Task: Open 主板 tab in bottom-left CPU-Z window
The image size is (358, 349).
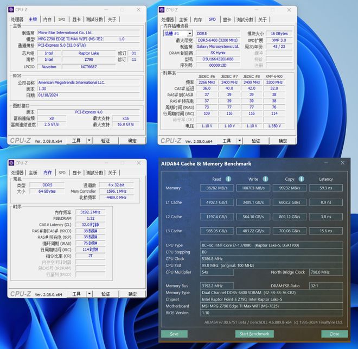Action: click(33, 173)
